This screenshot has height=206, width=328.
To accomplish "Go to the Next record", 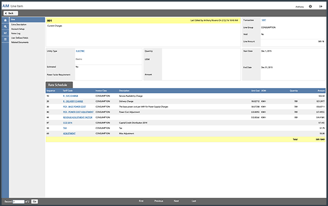I will (176, 201).
